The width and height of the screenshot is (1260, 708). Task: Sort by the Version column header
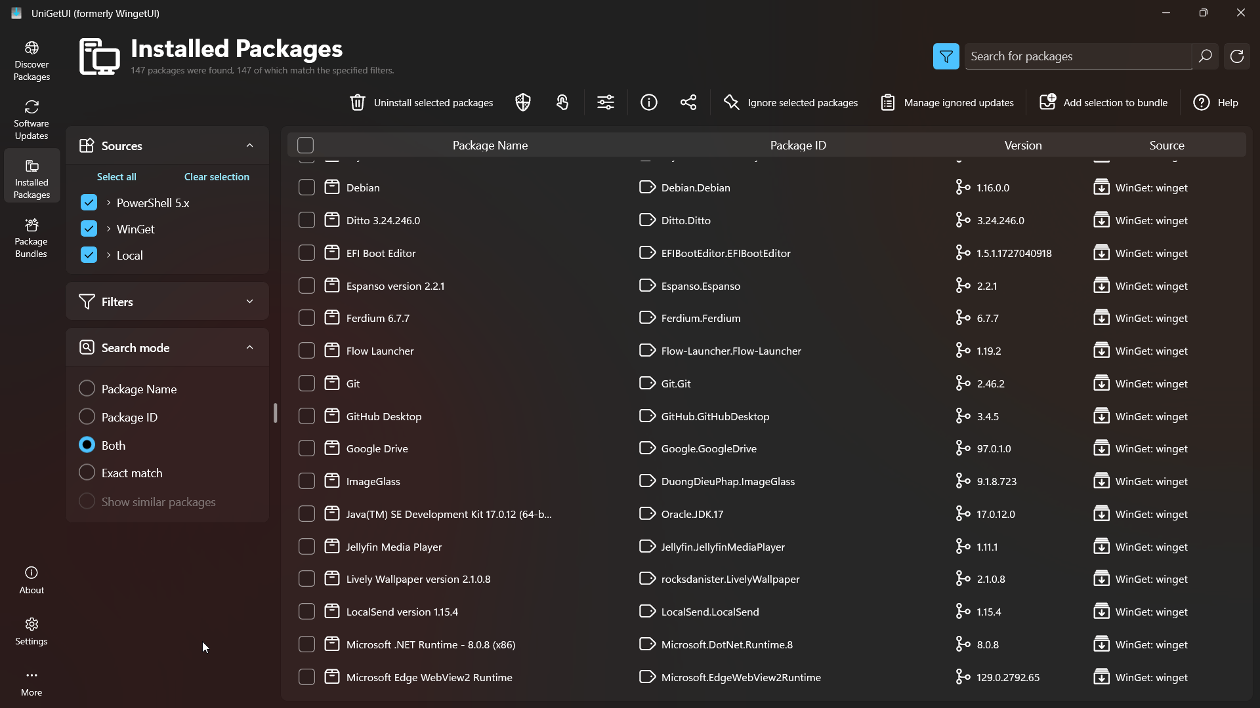pos(1023,145)
